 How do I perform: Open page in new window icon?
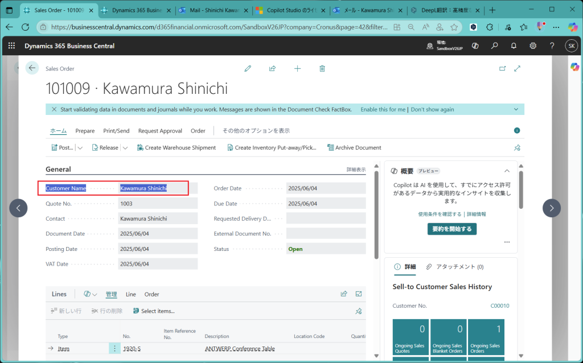pyautogui.click(x=502, y=69)
